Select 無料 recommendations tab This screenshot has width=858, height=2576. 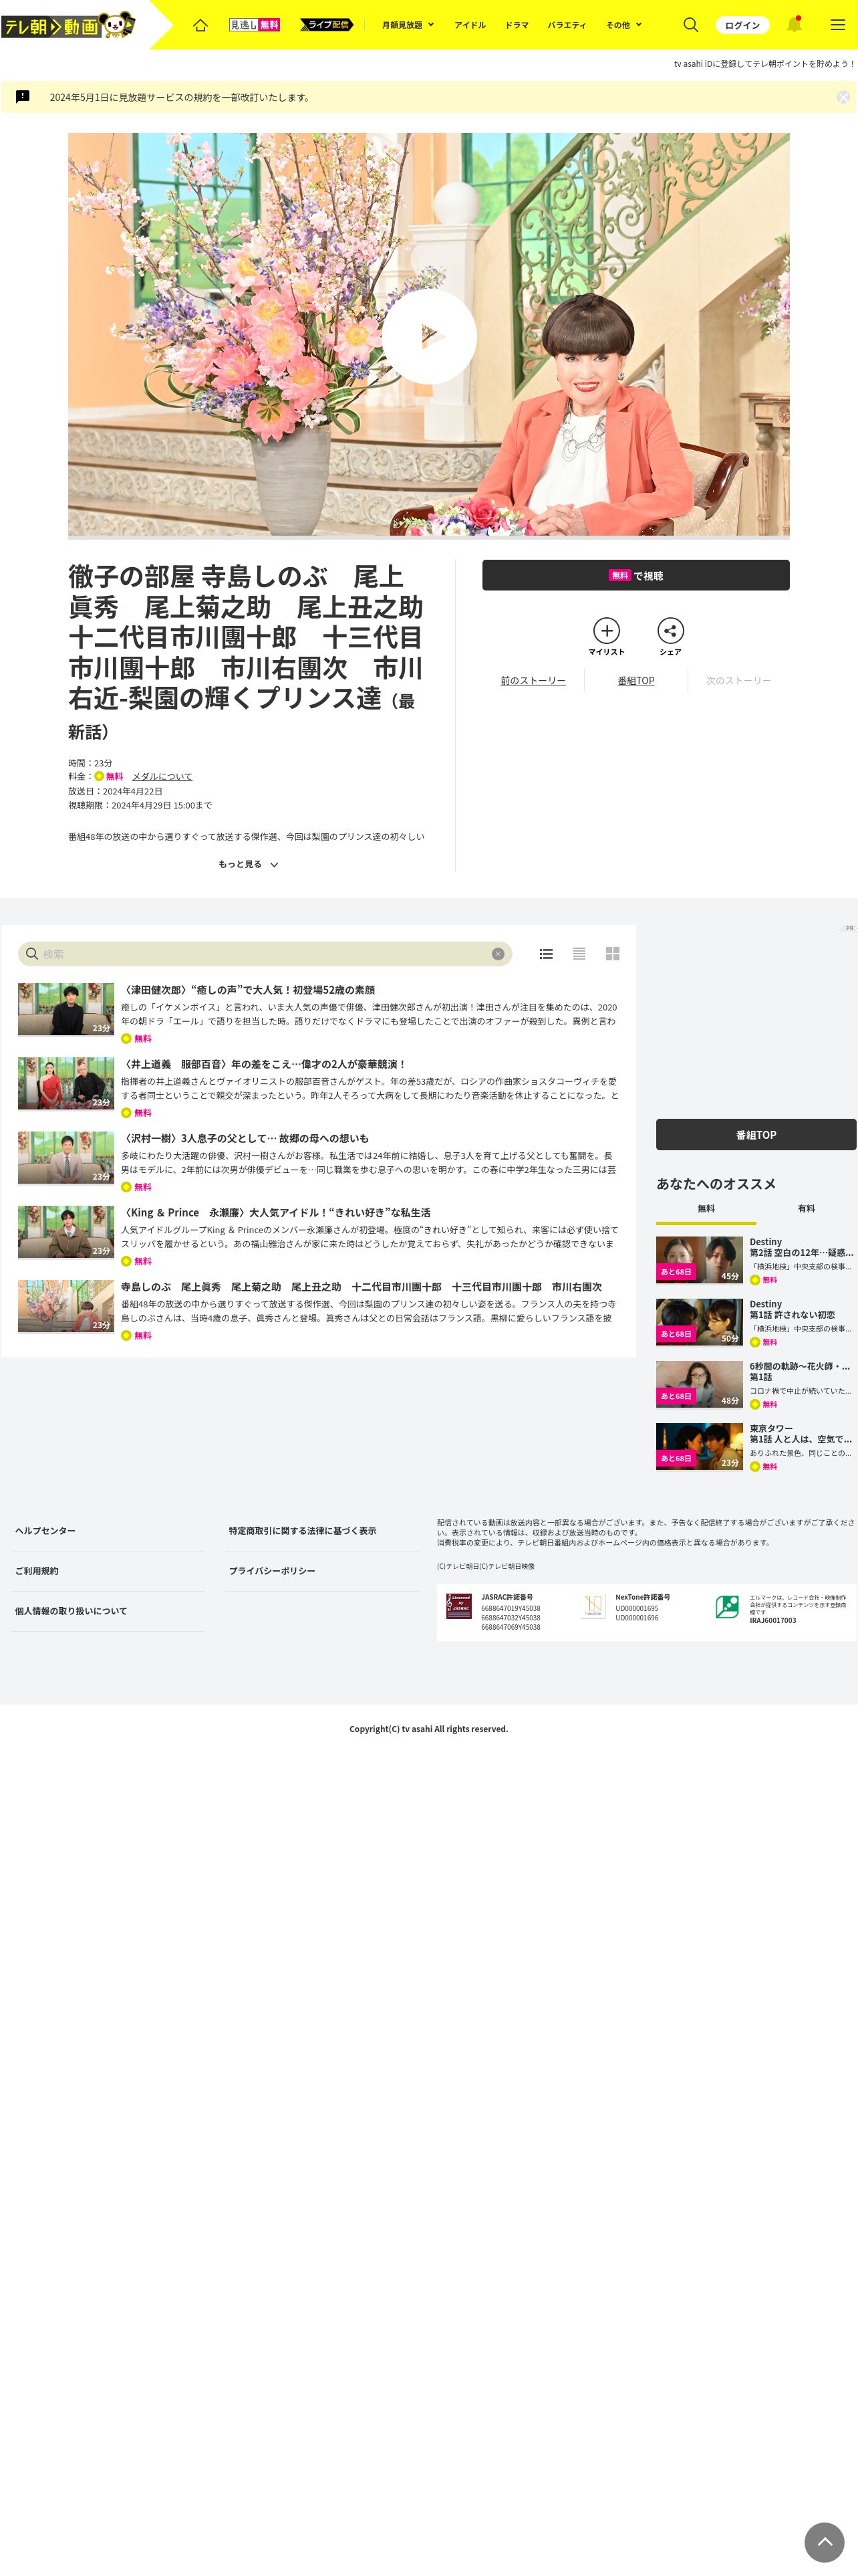coord(706,1208)
